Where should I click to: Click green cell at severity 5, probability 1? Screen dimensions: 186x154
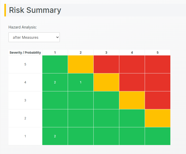pos(55,64)
